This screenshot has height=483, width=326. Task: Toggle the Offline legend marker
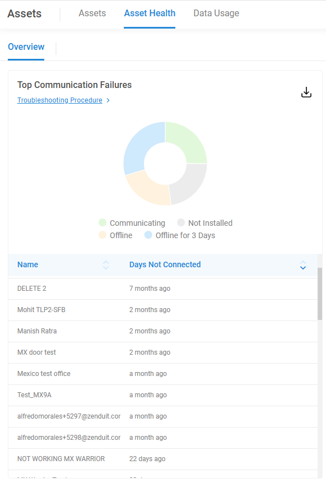click(x=103, y=235)
